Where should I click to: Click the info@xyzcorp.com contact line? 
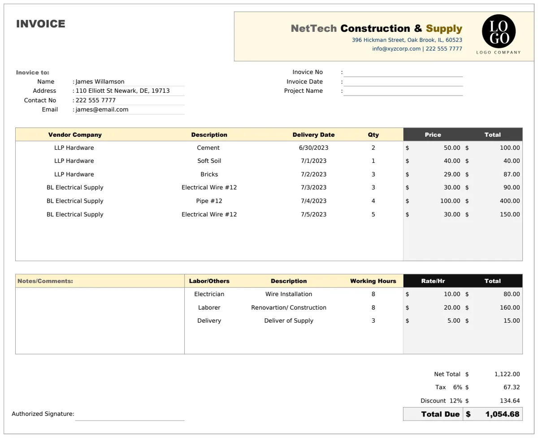(417, 48)
